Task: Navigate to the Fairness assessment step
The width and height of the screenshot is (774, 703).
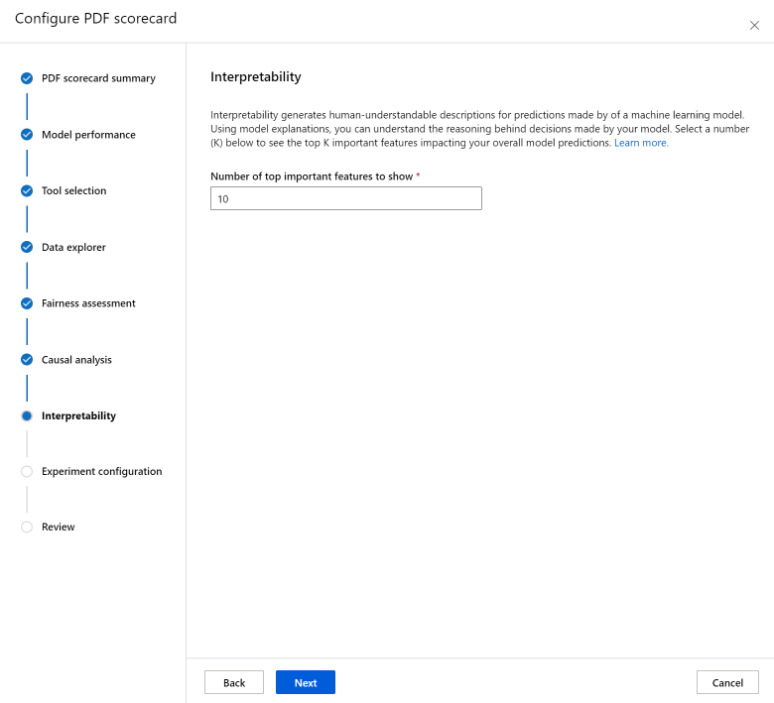Action: (x=88, y=303)
